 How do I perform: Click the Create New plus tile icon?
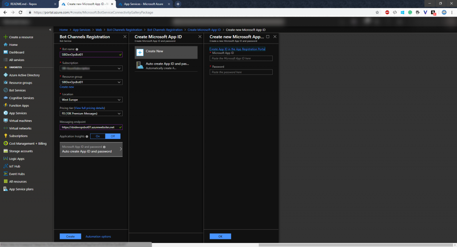(x=140, y=53)
